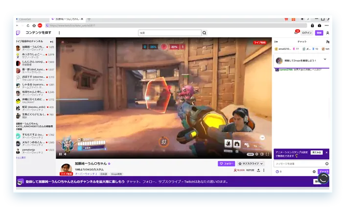Toggle theater mode in the player

[x=262, y=154]
